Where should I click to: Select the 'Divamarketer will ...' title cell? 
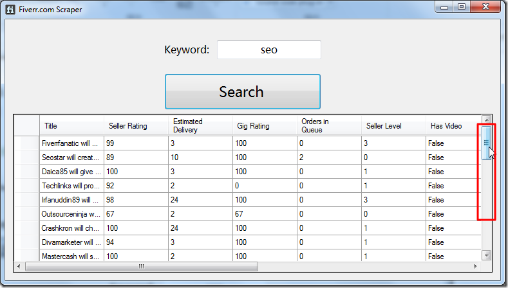71,242
